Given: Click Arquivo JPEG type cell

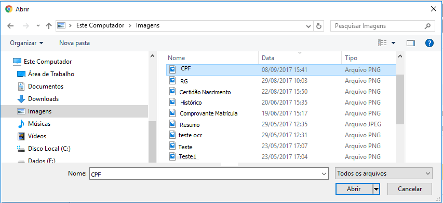Looking at the screenshot, I should [x=363, y=124].
